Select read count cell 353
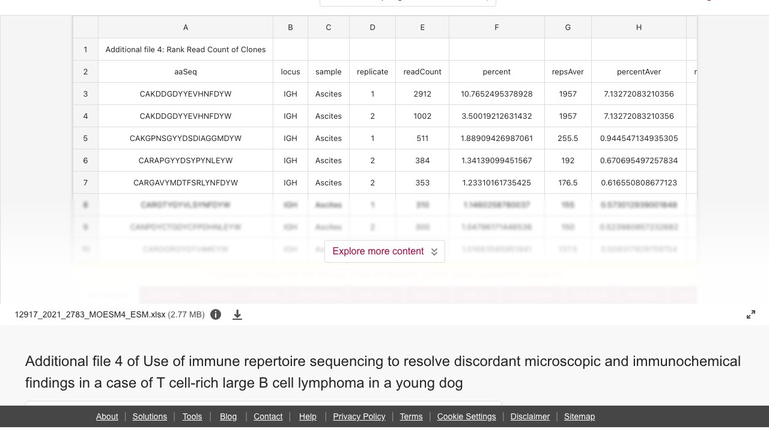 tap(422, 182)
